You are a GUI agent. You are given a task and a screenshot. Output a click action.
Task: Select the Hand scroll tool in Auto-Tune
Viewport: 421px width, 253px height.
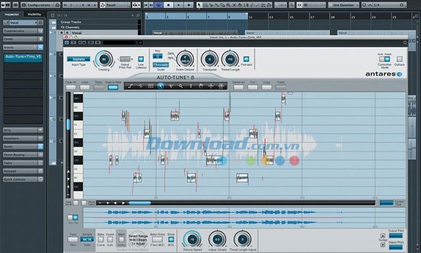point(201,86)
